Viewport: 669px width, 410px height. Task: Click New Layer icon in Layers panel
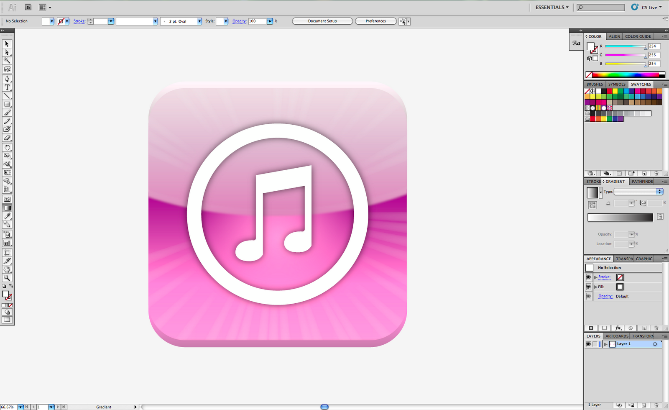pos(644,405)
